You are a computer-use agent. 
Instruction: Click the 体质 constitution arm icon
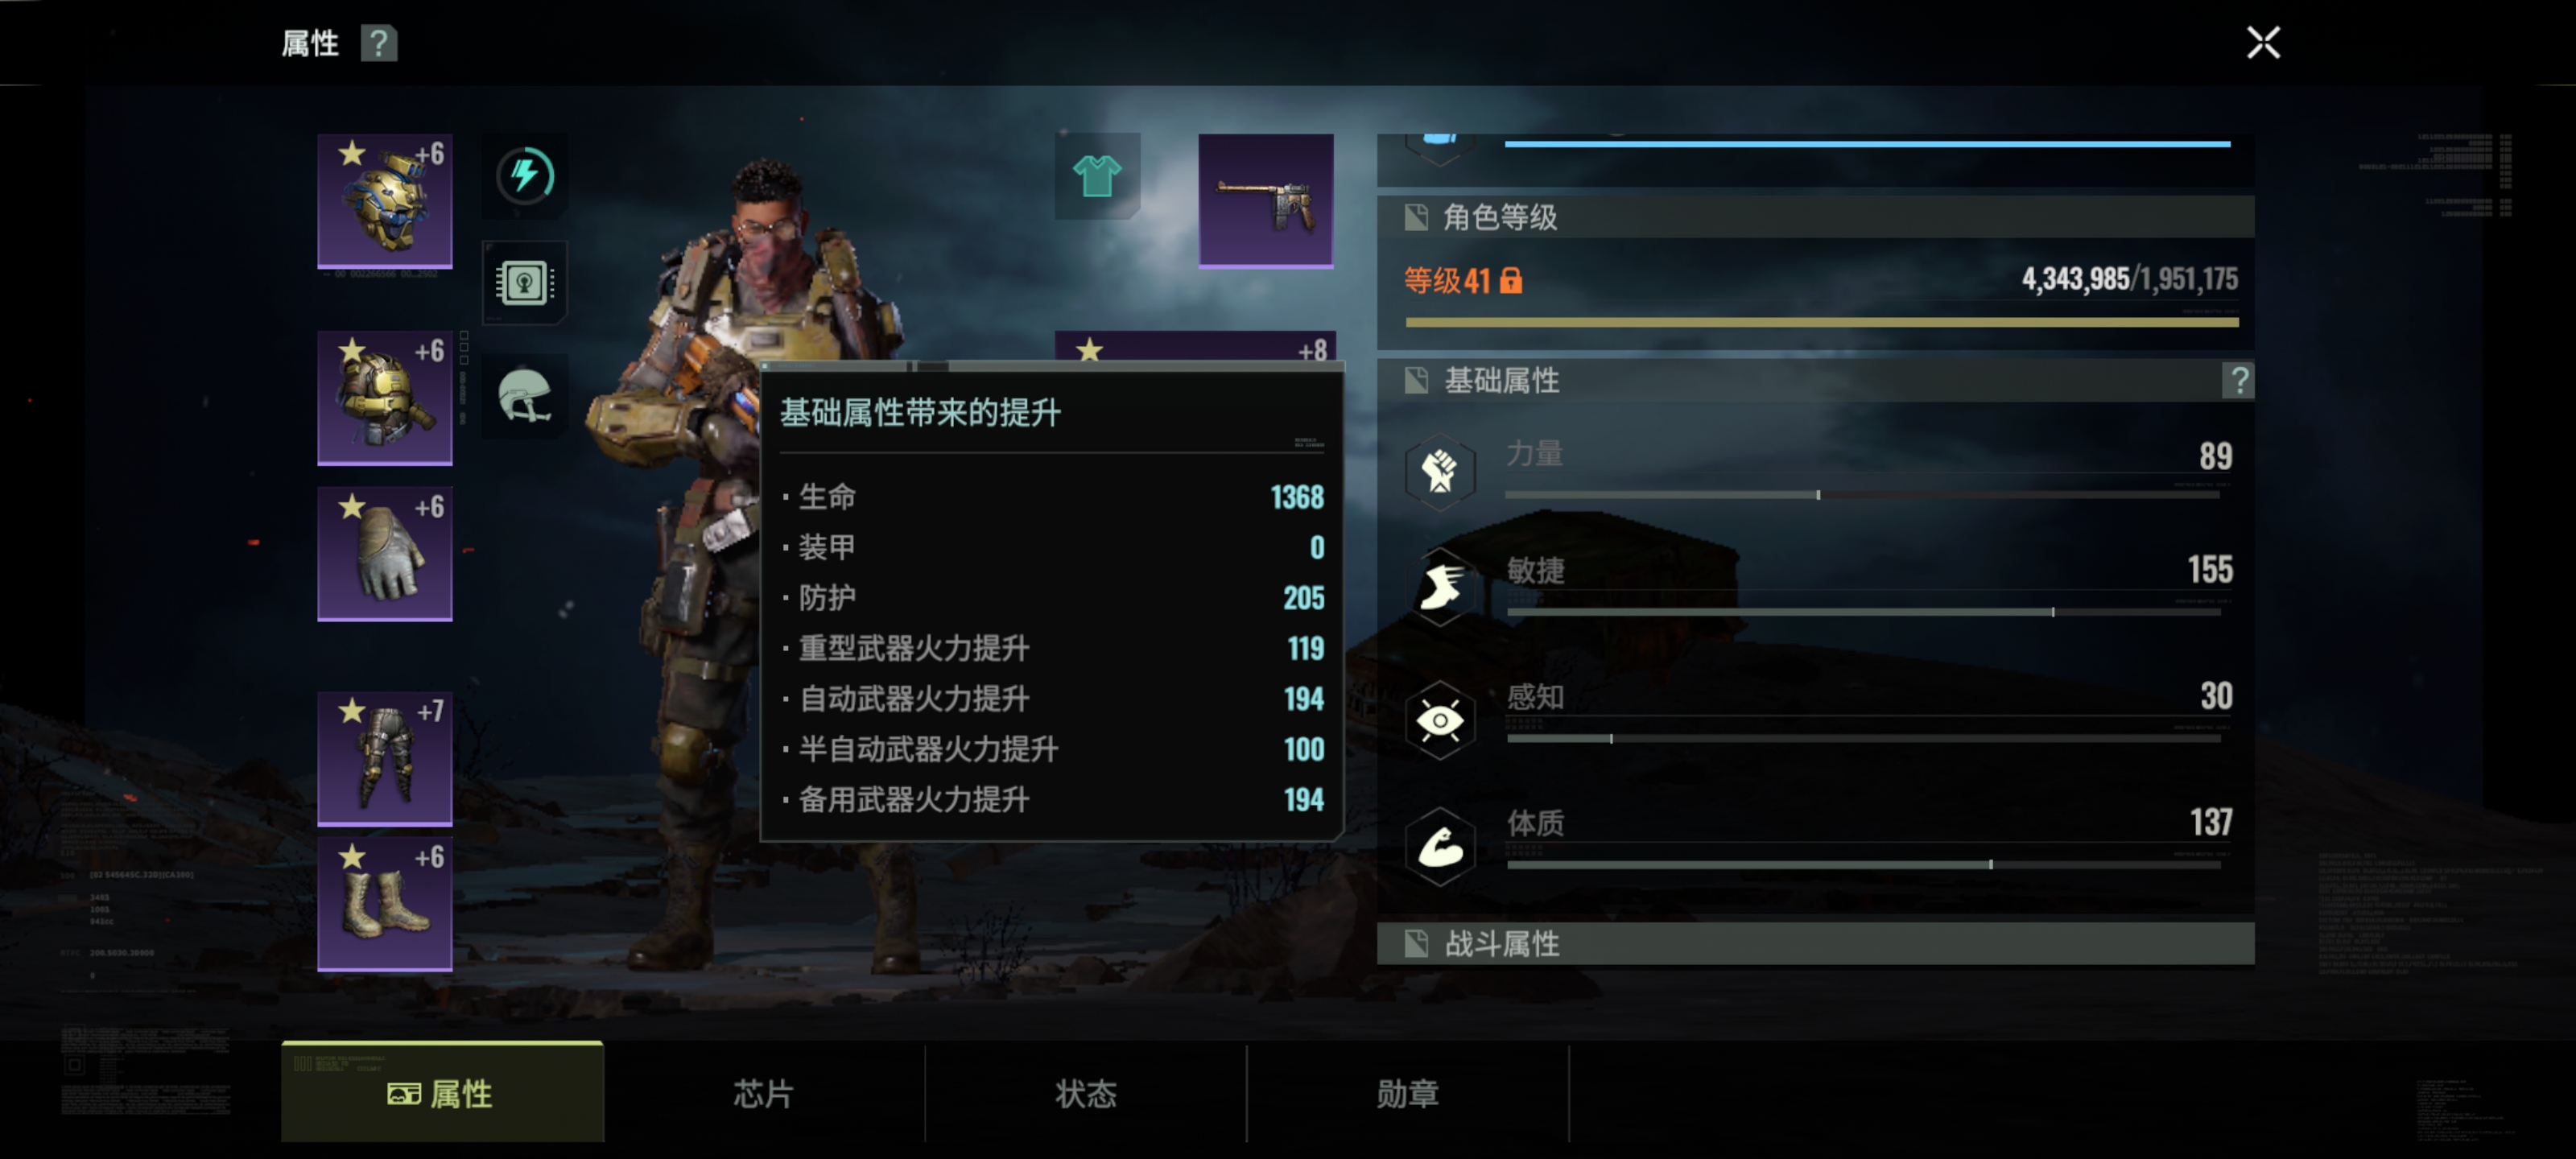(1440, 847)
